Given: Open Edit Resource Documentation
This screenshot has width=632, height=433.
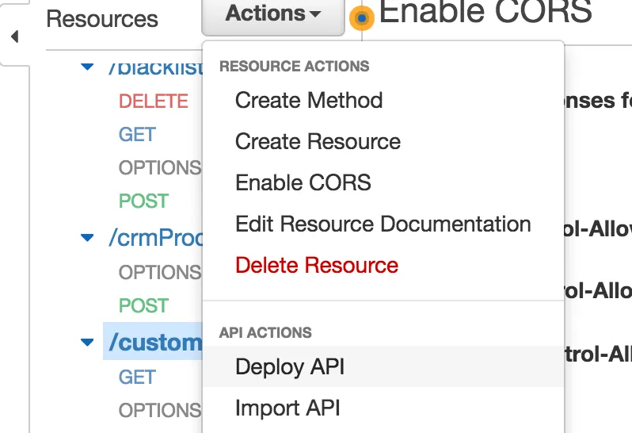Looking at the screenshot, I should 383,224.
